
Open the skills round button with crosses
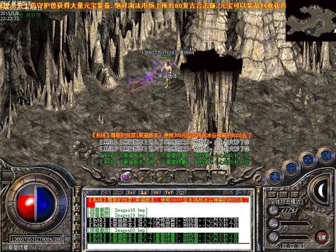tap(308, 160)
